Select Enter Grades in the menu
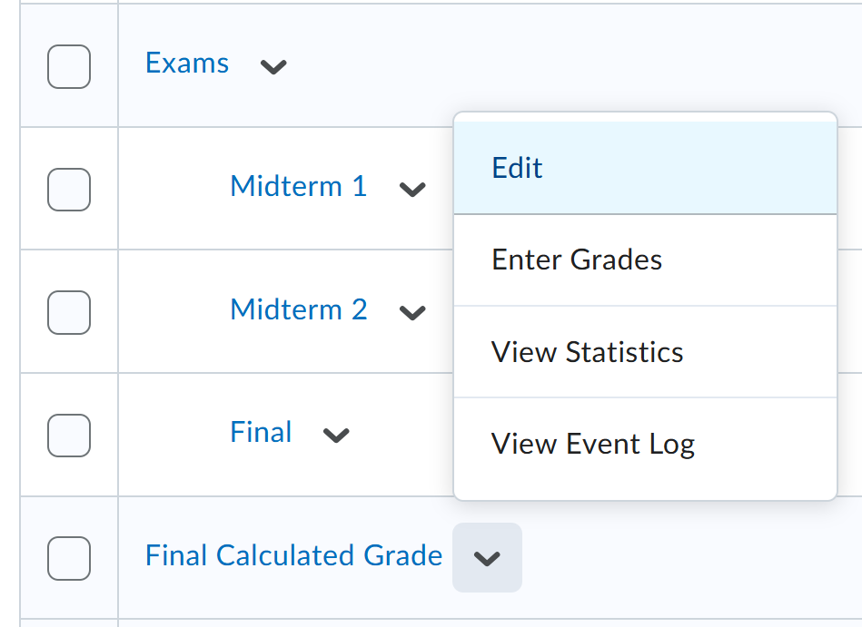The height and width of the screenshot is (627, 862). 577,260
